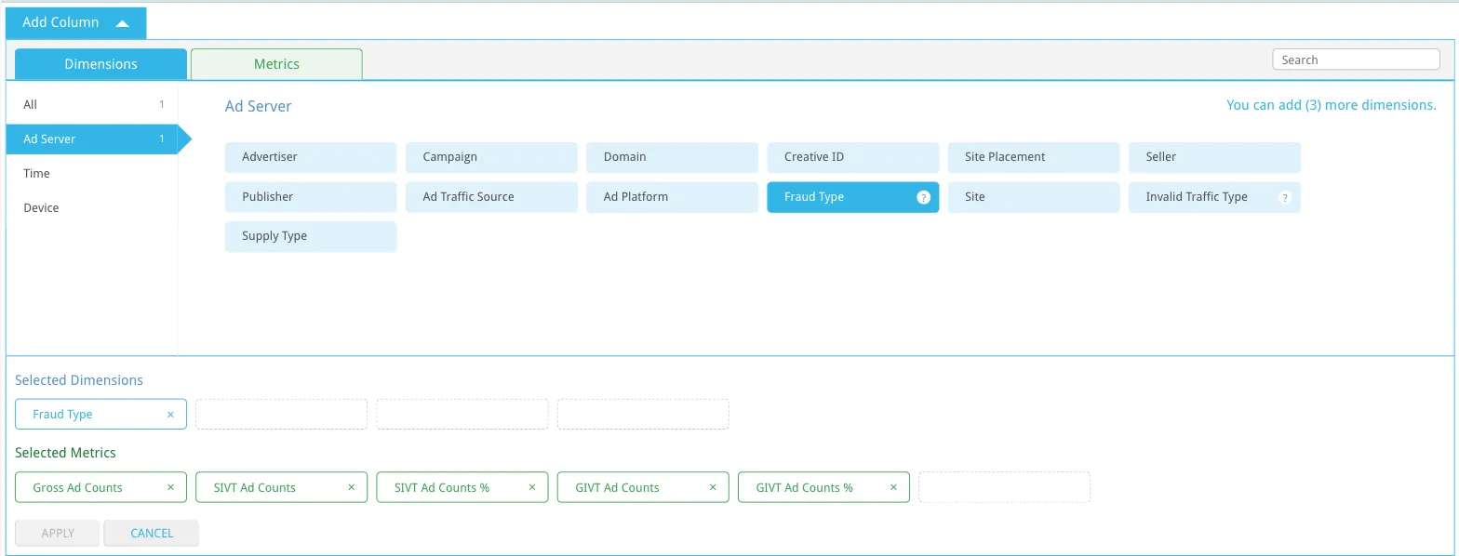Screen dimensions: 1459x556
Task: Remove the GIVT Ad Counts metric
Action: 713,487
